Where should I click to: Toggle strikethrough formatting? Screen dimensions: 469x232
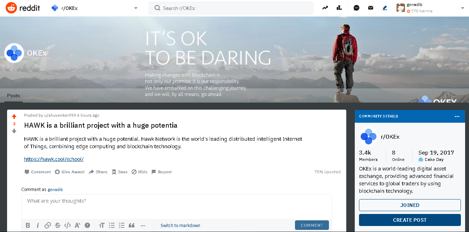tap(58, 225)
